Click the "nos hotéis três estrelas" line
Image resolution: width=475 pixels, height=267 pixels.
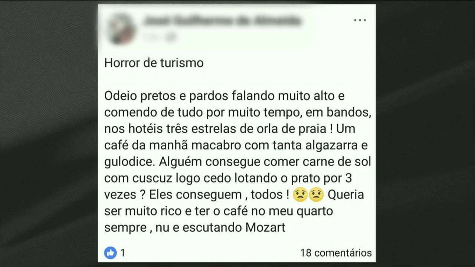(230, 129)
